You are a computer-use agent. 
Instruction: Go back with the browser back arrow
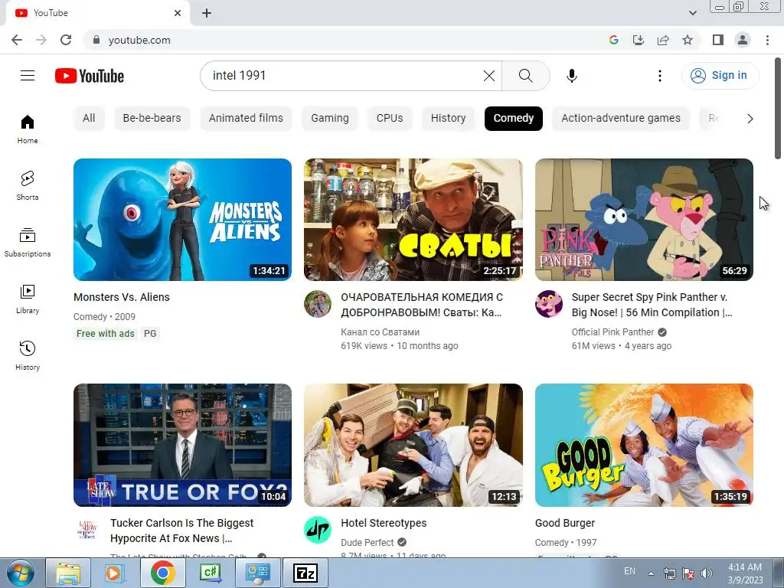click(x=17, y=40)
